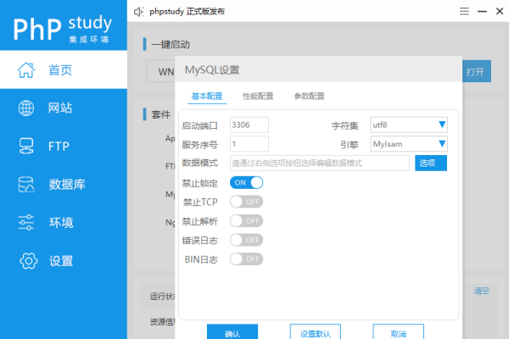Select 环境 label in the sidebar
The height and width of the screenshot is (339, 509).
point(61,223)
